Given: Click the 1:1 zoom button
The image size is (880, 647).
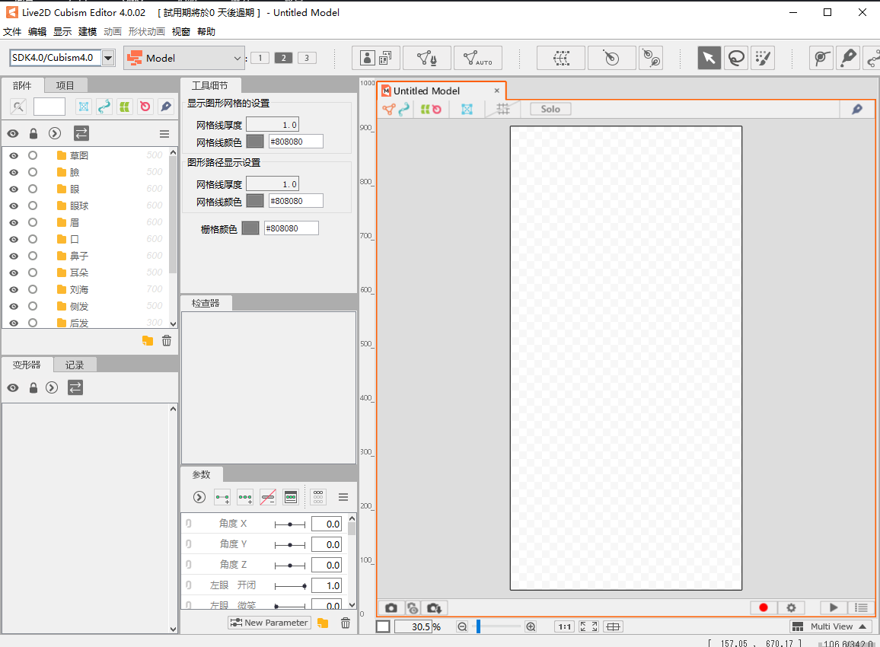Looking at the screenshot, I should (x=565, y=626).
